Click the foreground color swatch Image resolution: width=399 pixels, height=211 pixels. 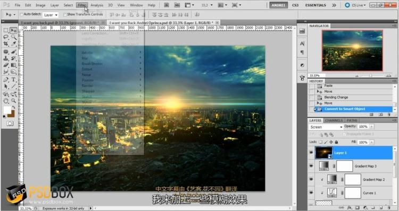7,110
